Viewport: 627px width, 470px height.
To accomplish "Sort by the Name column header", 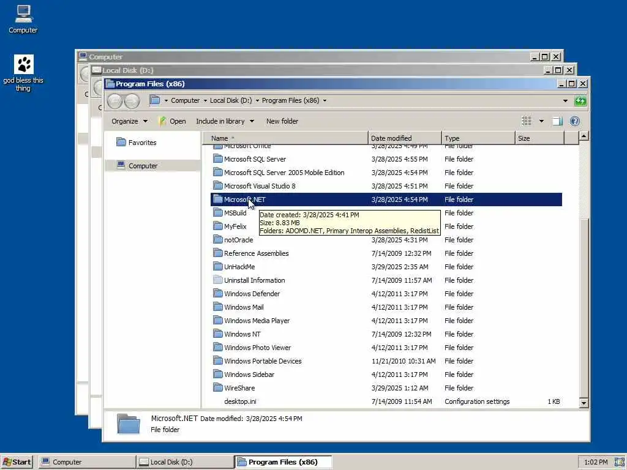I will (285, 138).
